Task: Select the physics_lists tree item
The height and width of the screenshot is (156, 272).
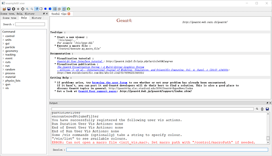Action: 13,81
